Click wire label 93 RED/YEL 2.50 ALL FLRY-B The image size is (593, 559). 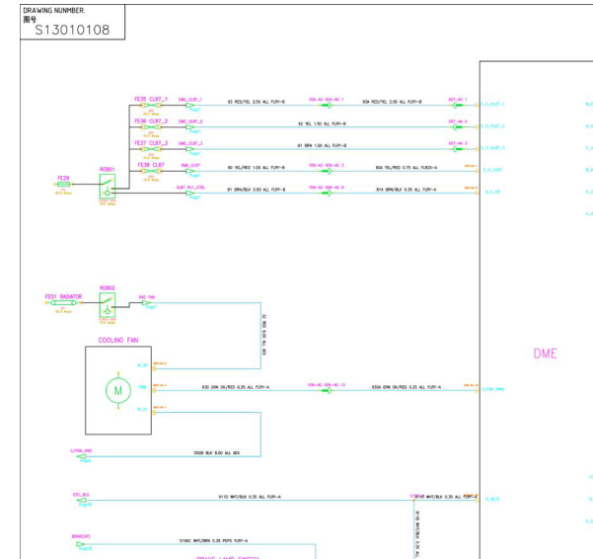point(257,102)
